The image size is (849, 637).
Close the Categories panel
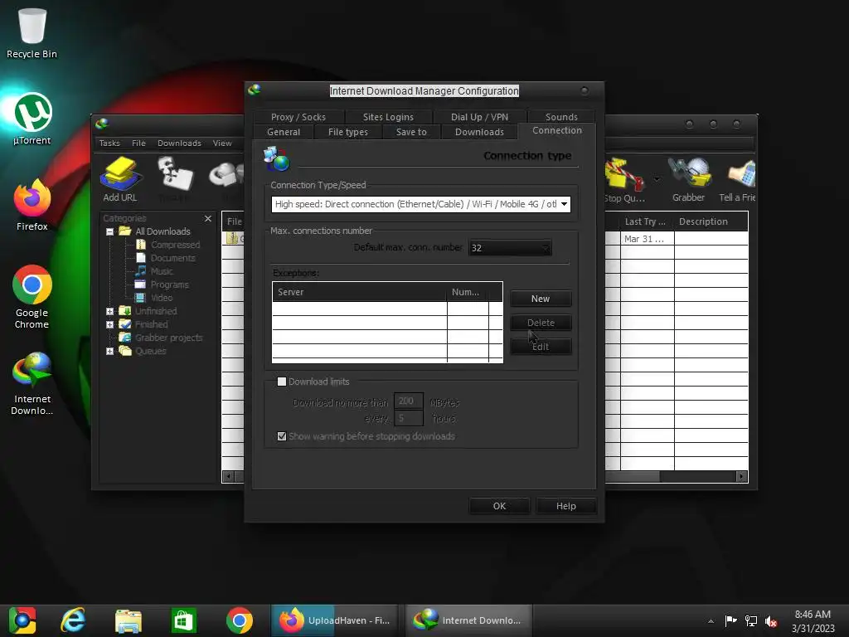pos(208,218)
